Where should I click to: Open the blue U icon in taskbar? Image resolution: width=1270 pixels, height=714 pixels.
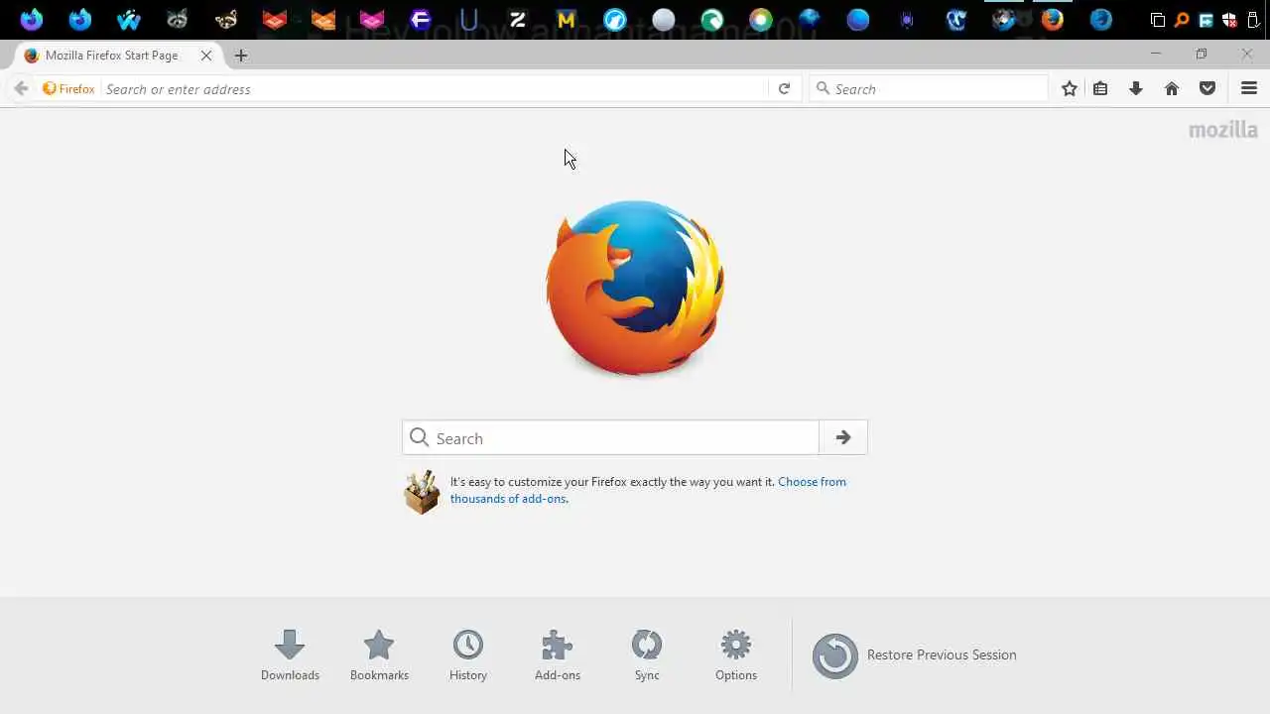pyautogui.click(x=469, y=19)
